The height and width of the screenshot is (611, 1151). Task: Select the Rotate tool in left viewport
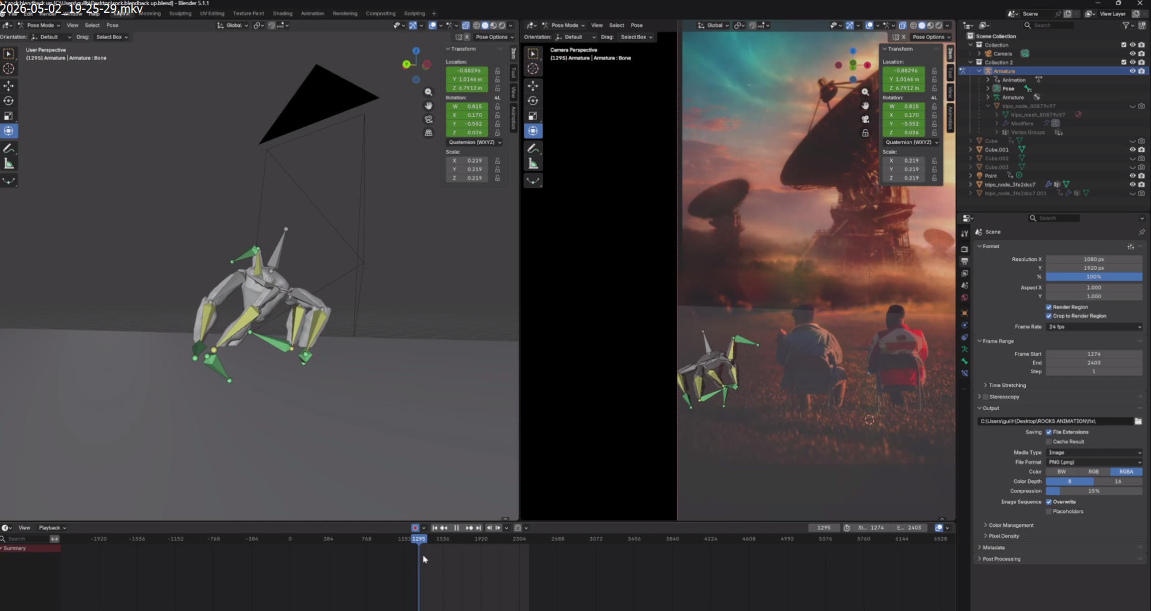pos(9,101)
